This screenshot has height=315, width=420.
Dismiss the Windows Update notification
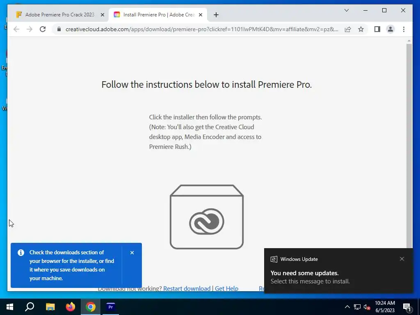coord(402,259)
